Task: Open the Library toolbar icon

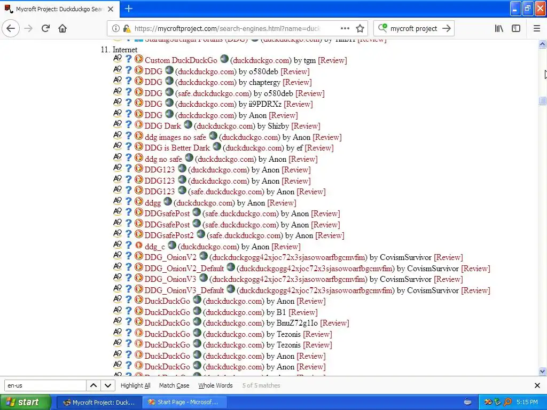Action: click(499, 29)
